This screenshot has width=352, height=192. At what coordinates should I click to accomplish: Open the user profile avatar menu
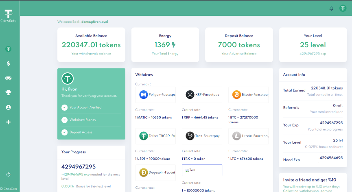pos(343,9)
